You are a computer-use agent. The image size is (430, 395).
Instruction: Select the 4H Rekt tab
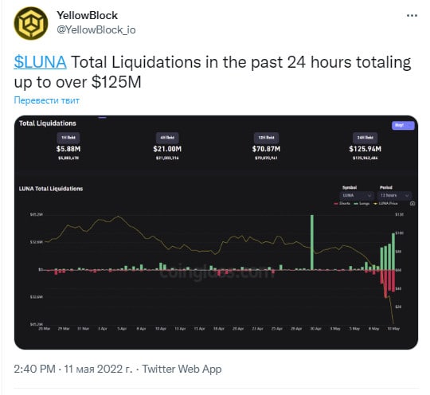[167, 138]
